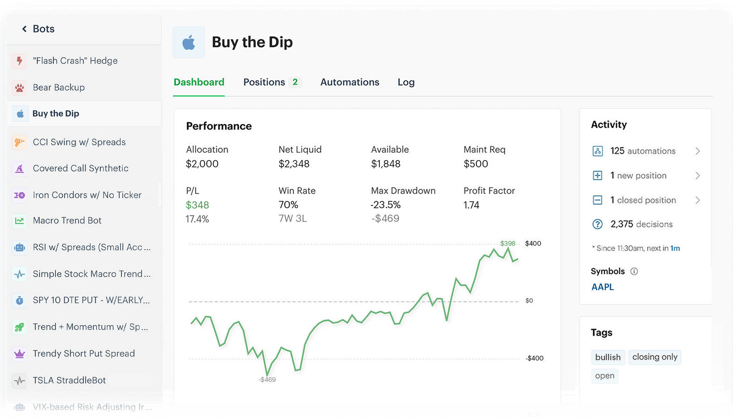Select the "Flash Crash" Hedge lightning bolt icon
Screen dimensions: 733x419
pos(19,60)
